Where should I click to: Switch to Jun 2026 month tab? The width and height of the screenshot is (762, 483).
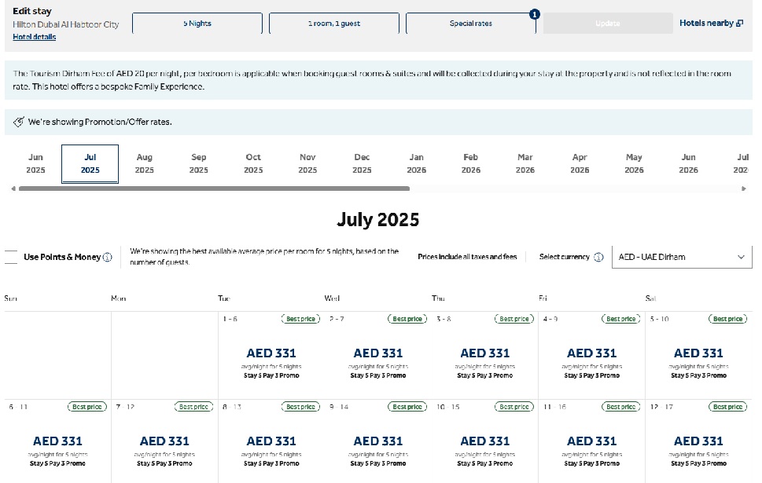(689, 163)
